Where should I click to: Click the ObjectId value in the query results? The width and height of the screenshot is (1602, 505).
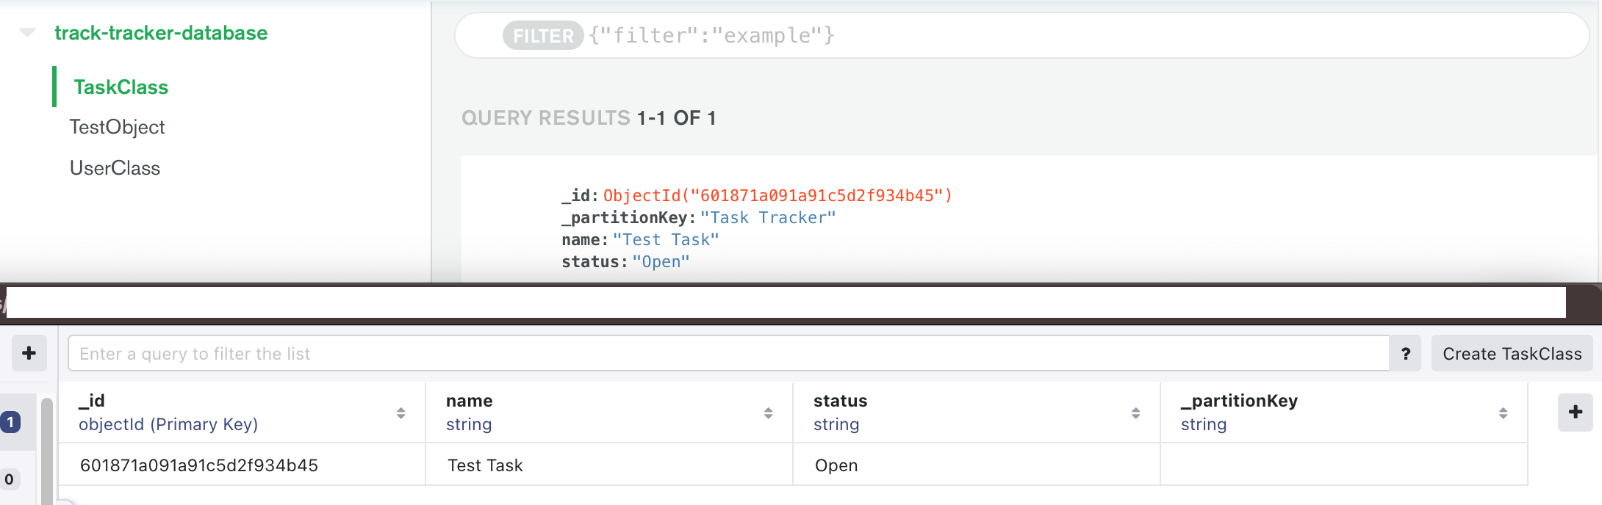tap(775, 195)
